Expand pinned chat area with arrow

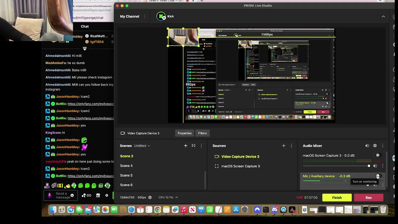85,49
